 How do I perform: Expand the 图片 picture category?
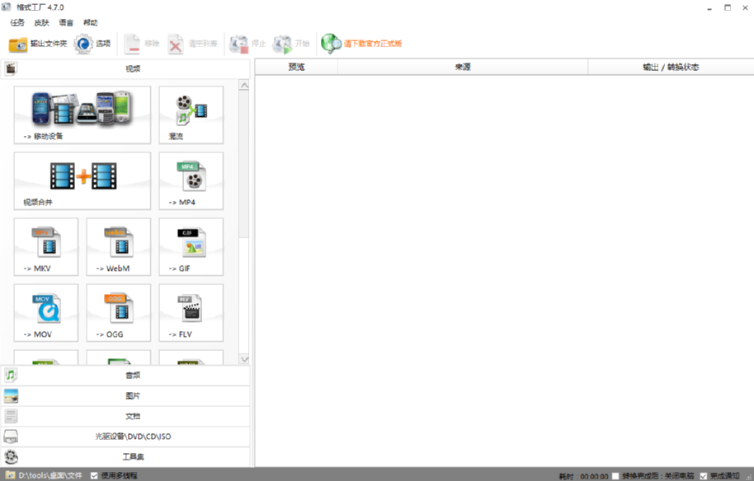coord(125,396)
